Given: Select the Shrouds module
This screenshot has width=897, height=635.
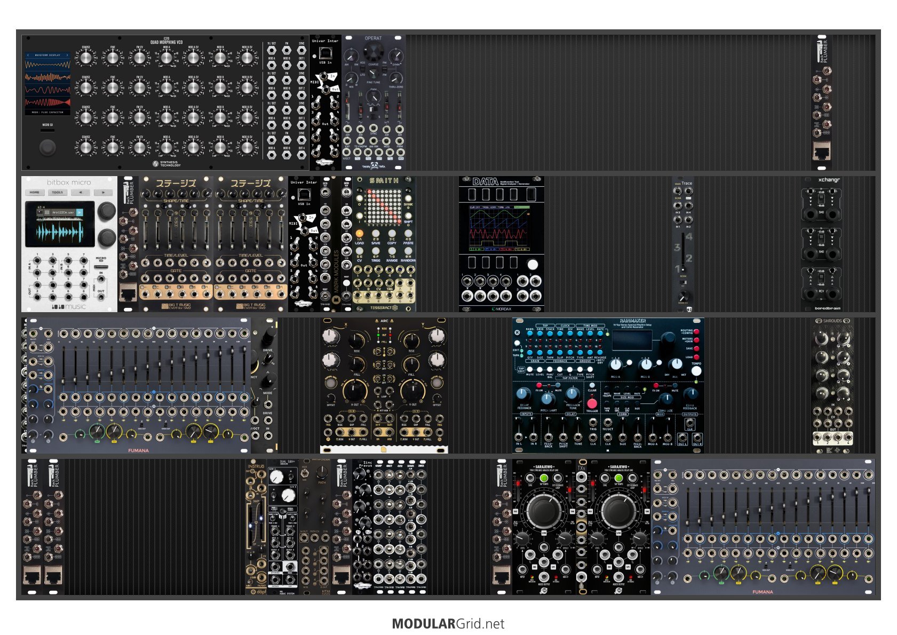Looking at the screenshot, I should pyautogui.click(x=832, y=386).
